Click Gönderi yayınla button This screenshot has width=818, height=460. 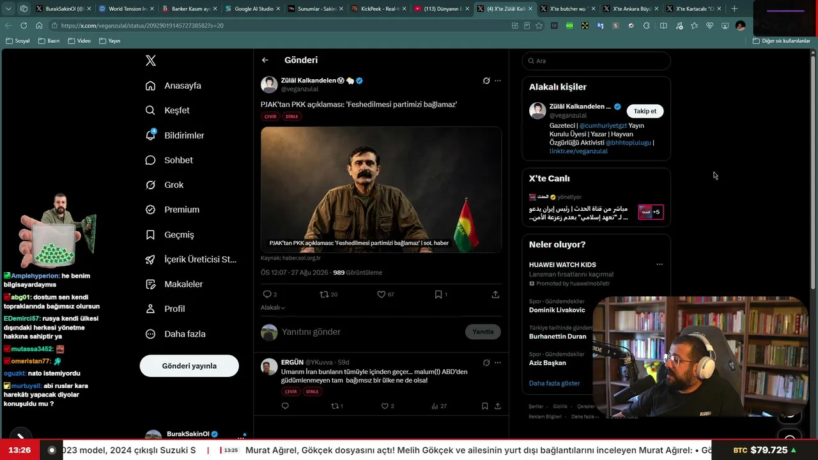(x=189, y=366)
